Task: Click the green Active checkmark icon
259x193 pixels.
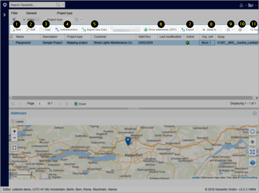Action: point(188,42)
